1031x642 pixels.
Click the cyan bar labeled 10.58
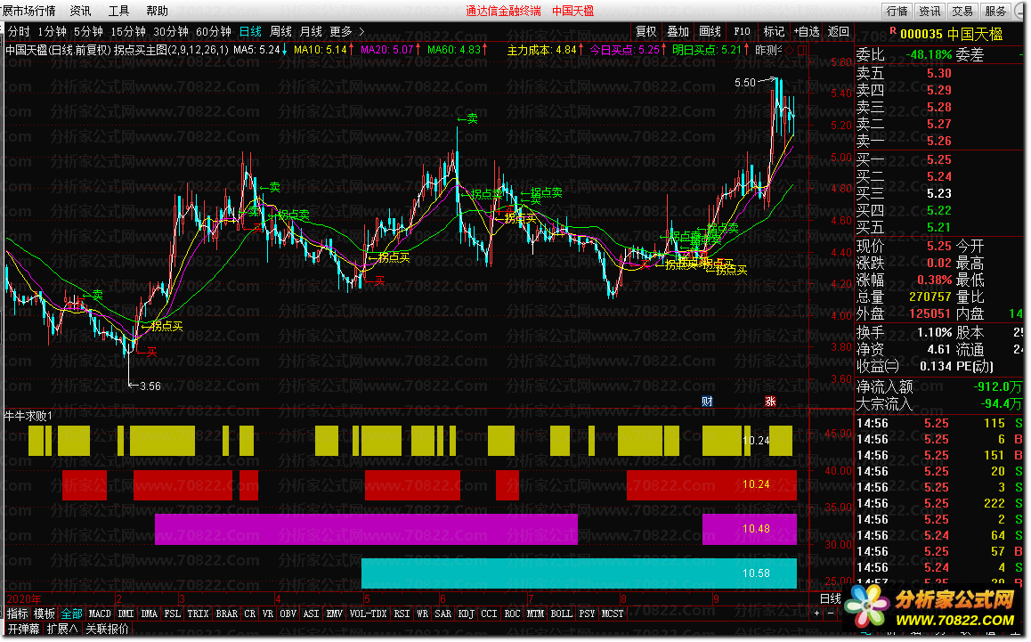click(579, 573)
